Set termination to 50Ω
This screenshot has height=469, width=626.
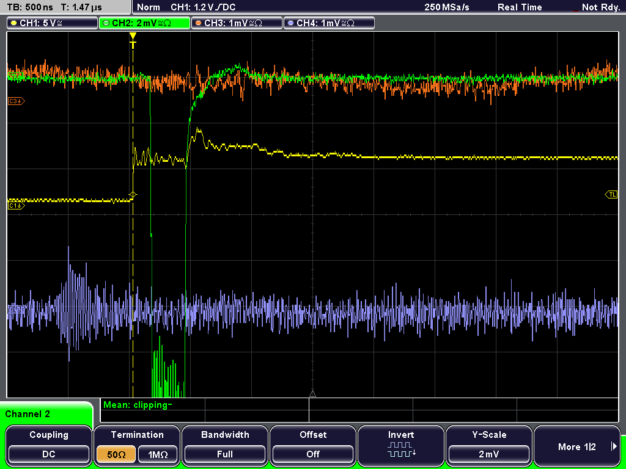116,454
